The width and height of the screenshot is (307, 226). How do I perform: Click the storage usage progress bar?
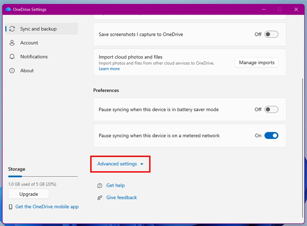43,177
